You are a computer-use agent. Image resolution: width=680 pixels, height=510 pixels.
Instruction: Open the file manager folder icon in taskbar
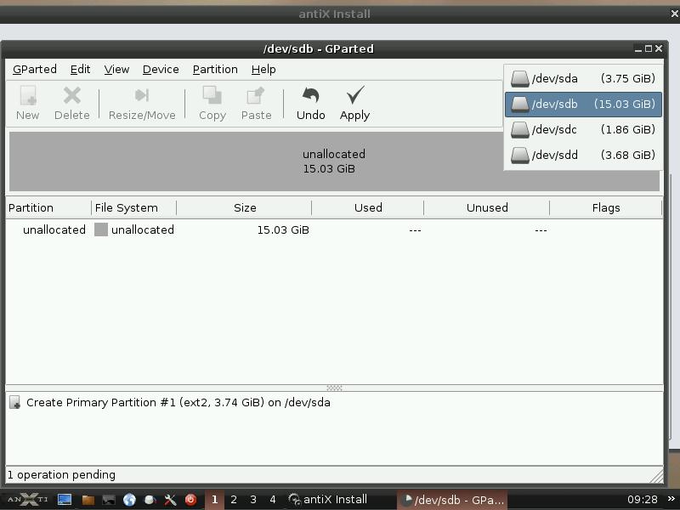(88, 500)
